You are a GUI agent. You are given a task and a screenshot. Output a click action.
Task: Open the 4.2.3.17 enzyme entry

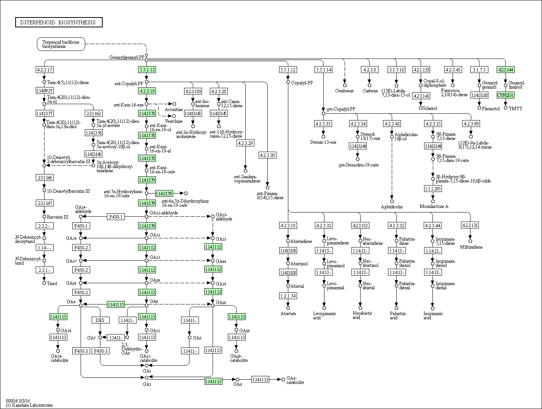(45, 70)
